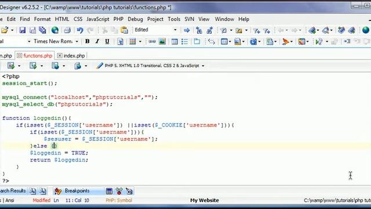This screenshot has height=209, width=371.
Task: Click the indent arrow icon on right
Action: point(347,41)
